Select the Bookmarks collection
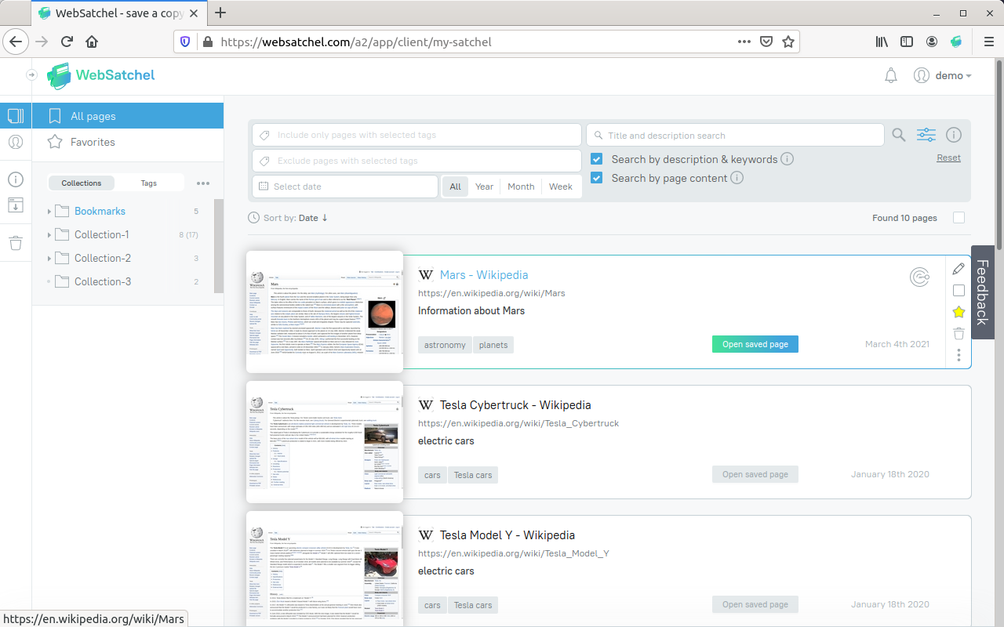Viewport: 1004px width, 627px height. coord(100,211)
